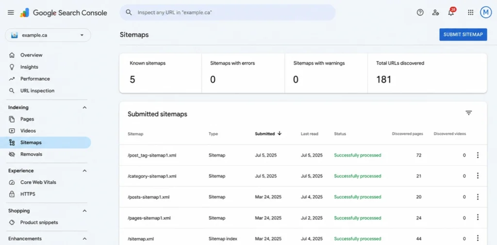Click the search magnifier icon in URL bar
This screenshot has height=245, width=497.
pos(129,12)
